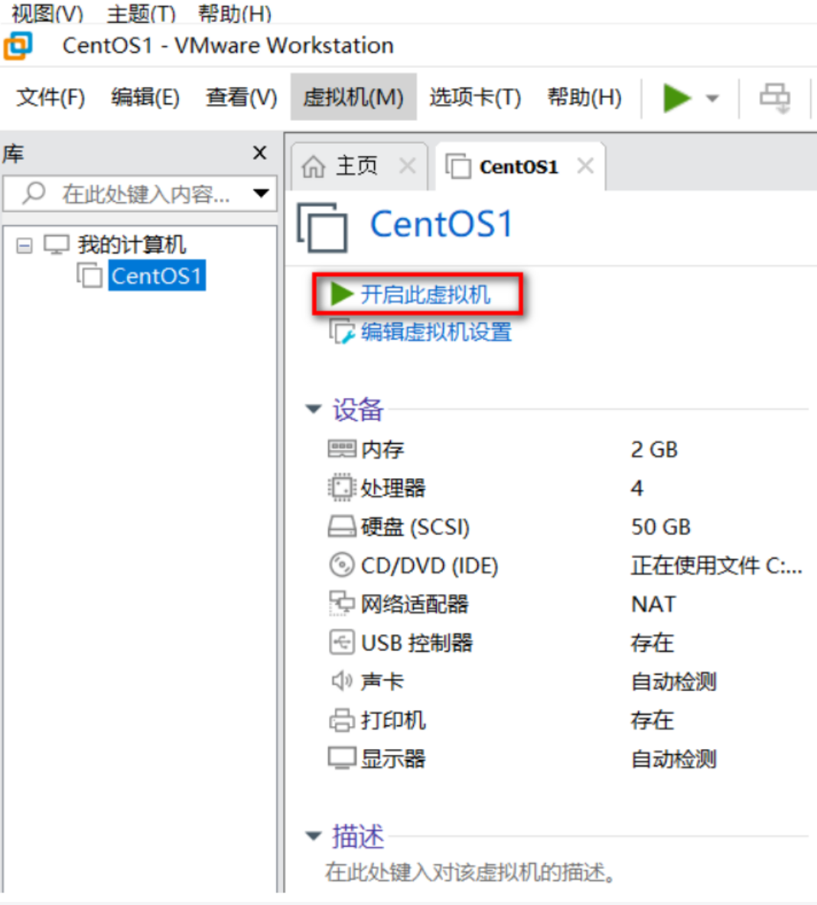Close the 主页 tab
This screenshot has height=905, width=817.
[x=407, y=166]
